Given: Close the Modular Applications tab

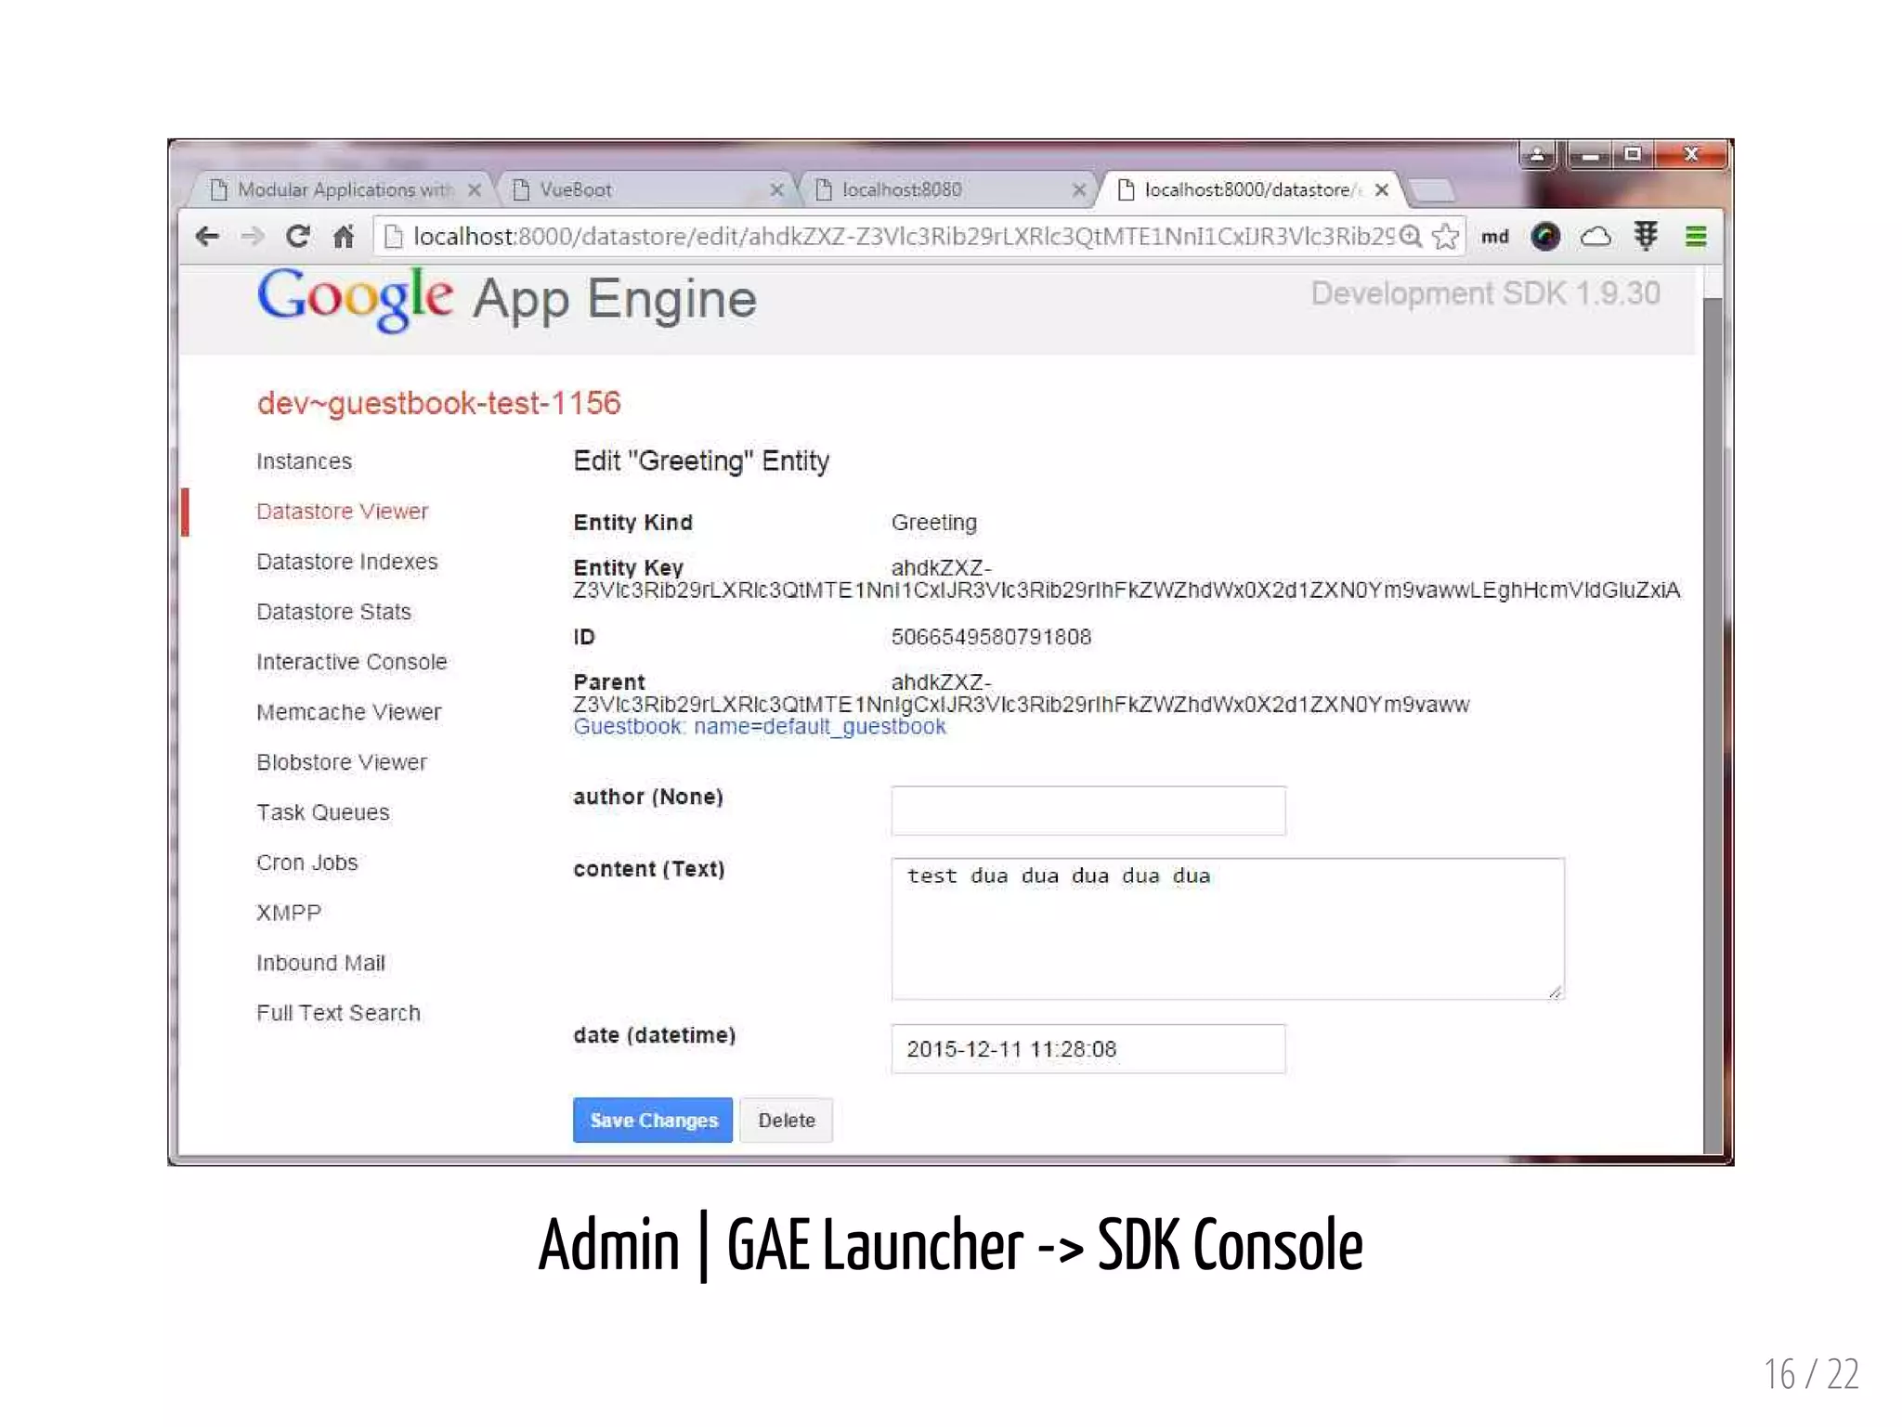Looking at the screenshot, I should (x=475, y=190).
